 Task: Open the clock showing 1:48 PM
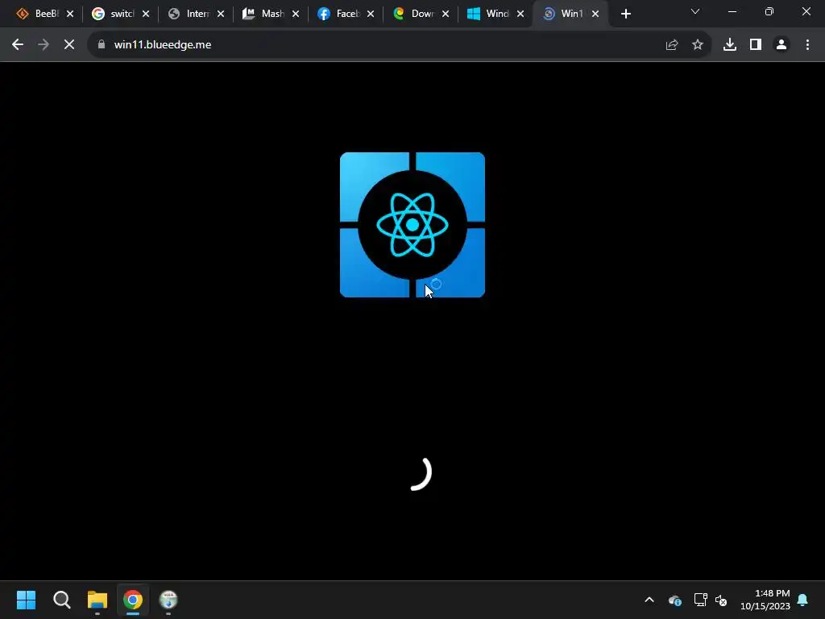coord(765,600)
